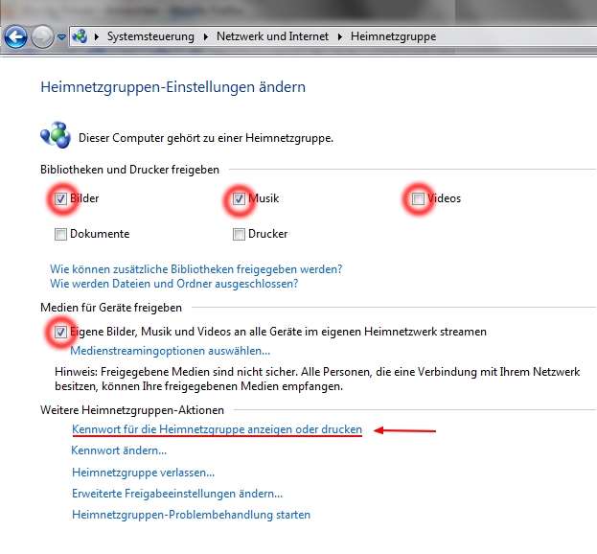597x554 pixels.
Task: Click the Control Panel icon in address bar
Action: tap(80, 36)
